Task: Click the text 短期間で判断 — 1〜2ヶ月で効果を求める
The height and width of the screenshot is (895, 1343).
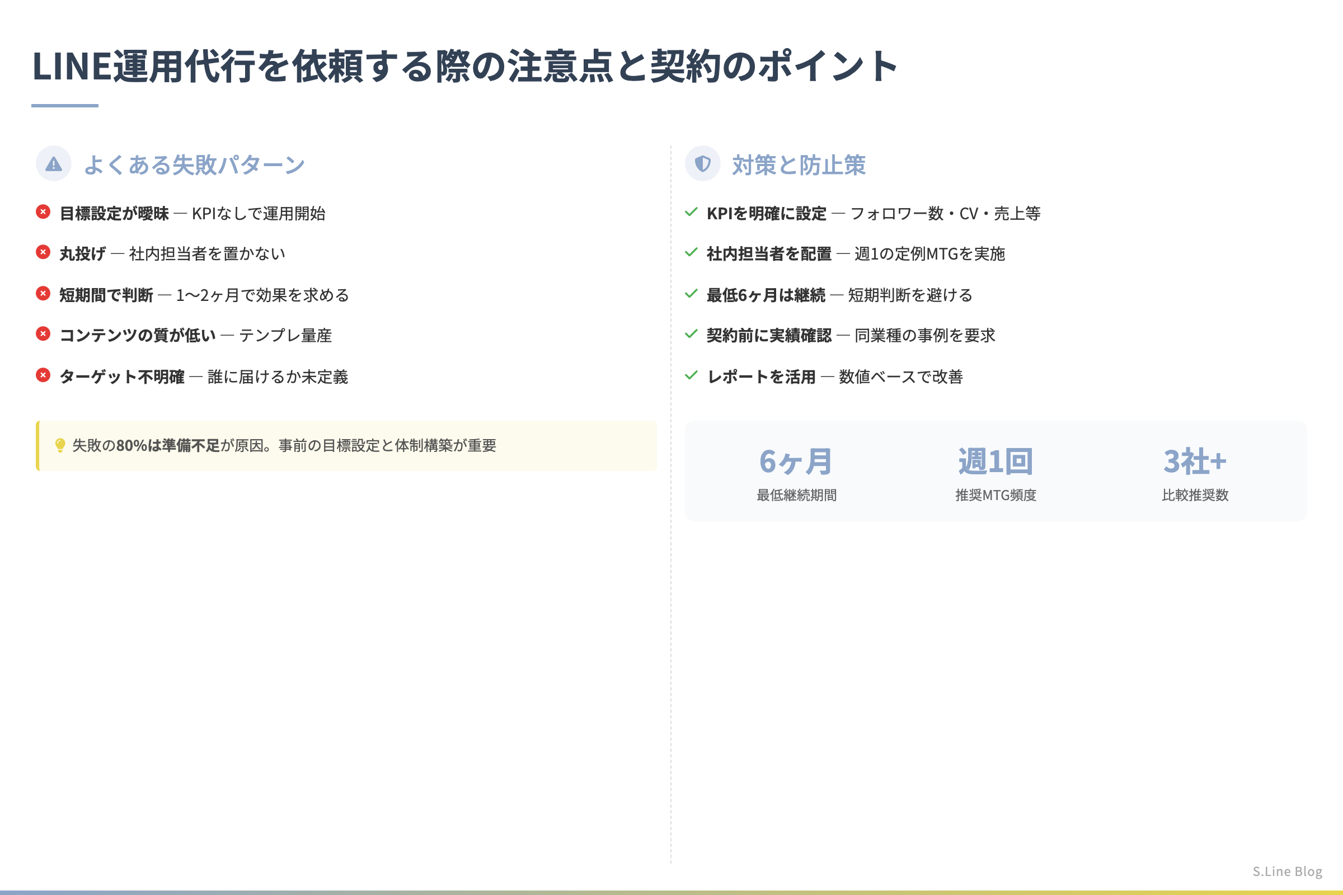Action: (x=204, y=295)
